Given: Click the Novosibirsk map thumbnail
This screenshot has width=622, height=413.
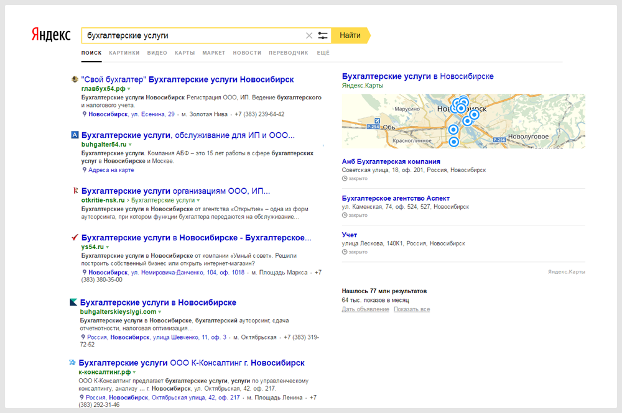Looking at the screenshot, I should 463,121.
